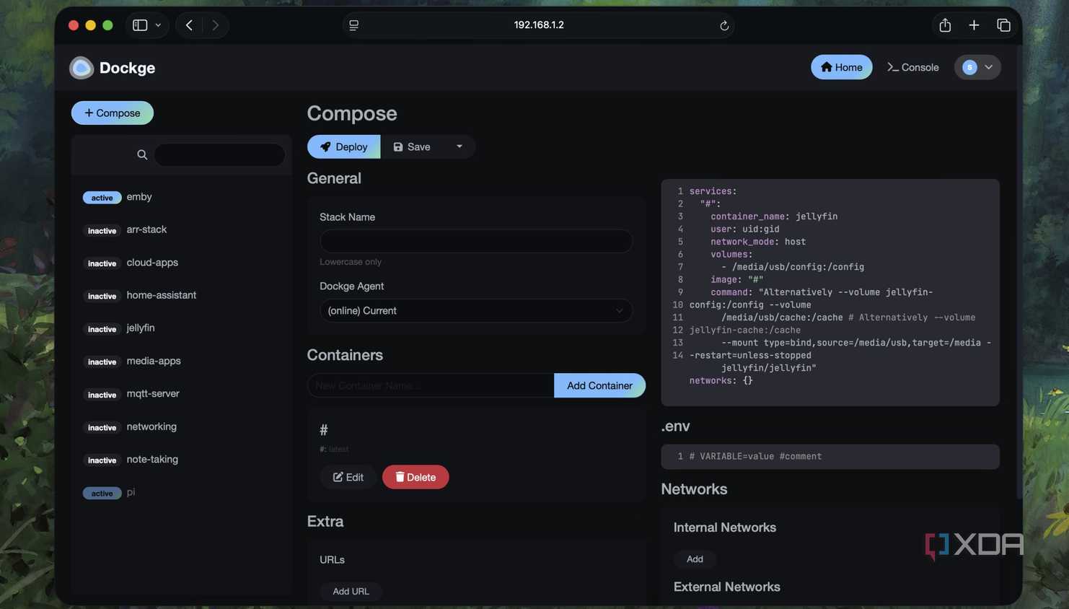Focus the stack search field

pyautogui.click(x=219, y=154)
